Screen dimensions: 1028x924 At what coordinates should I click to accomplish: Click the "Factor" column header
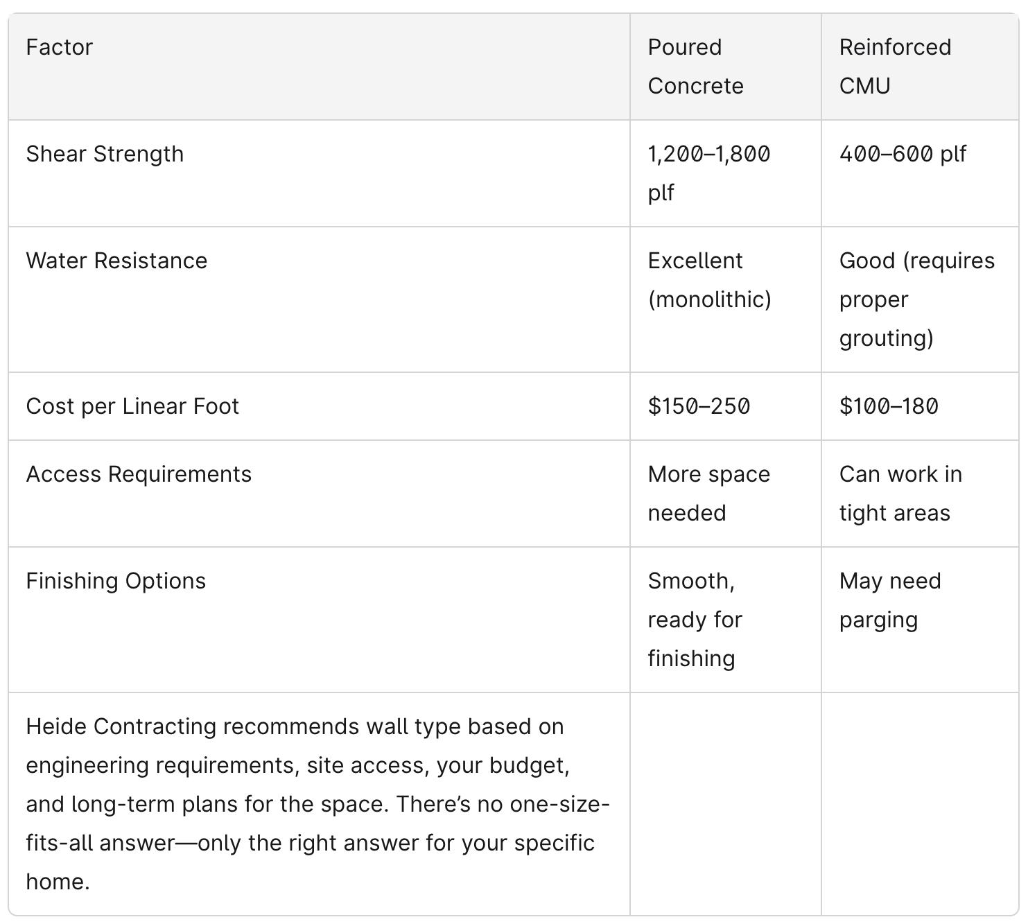60,47
